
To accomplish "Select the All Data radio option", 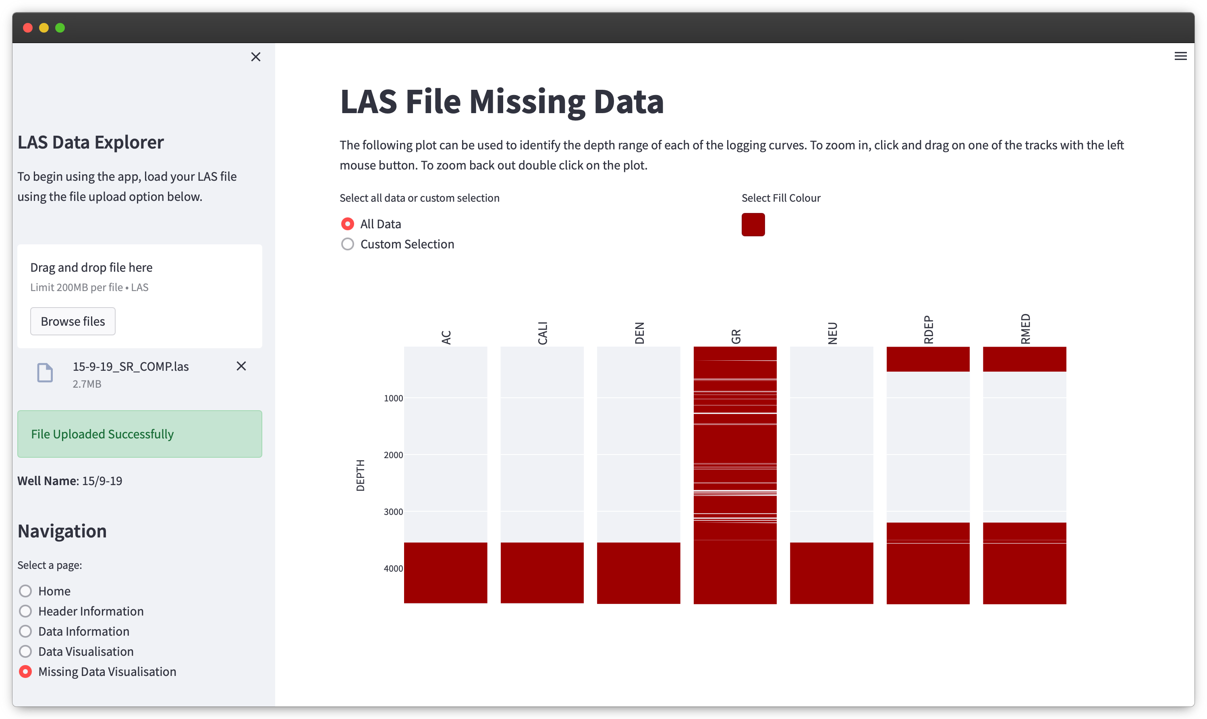I will pyautogui.click(x=348, y=224).
